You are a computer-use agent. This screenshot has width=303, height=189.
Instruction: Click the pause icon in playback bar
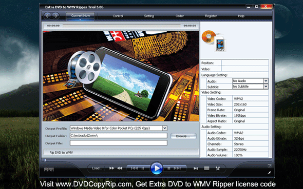[143, 168]
